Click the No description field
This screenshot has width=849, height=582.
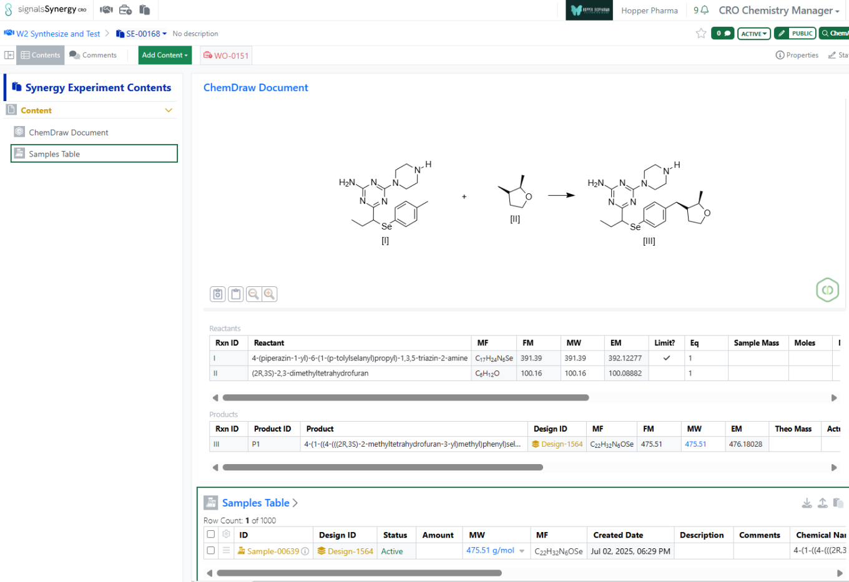tap(195, 34)
